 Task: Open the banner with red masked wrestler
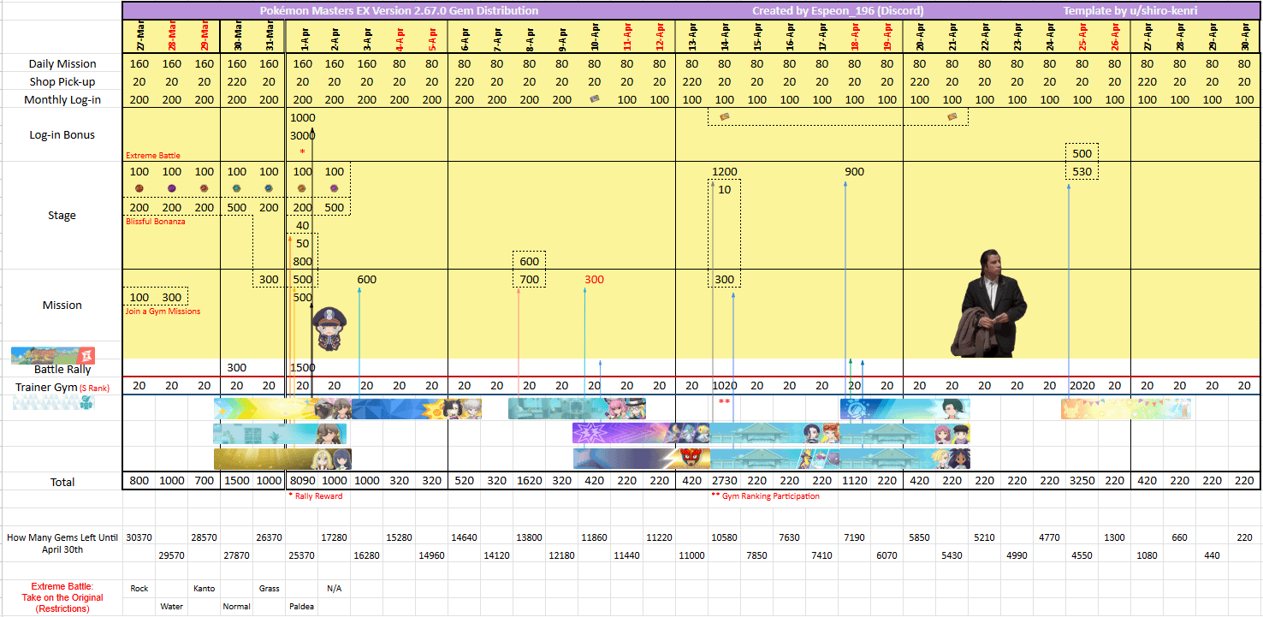642,459
